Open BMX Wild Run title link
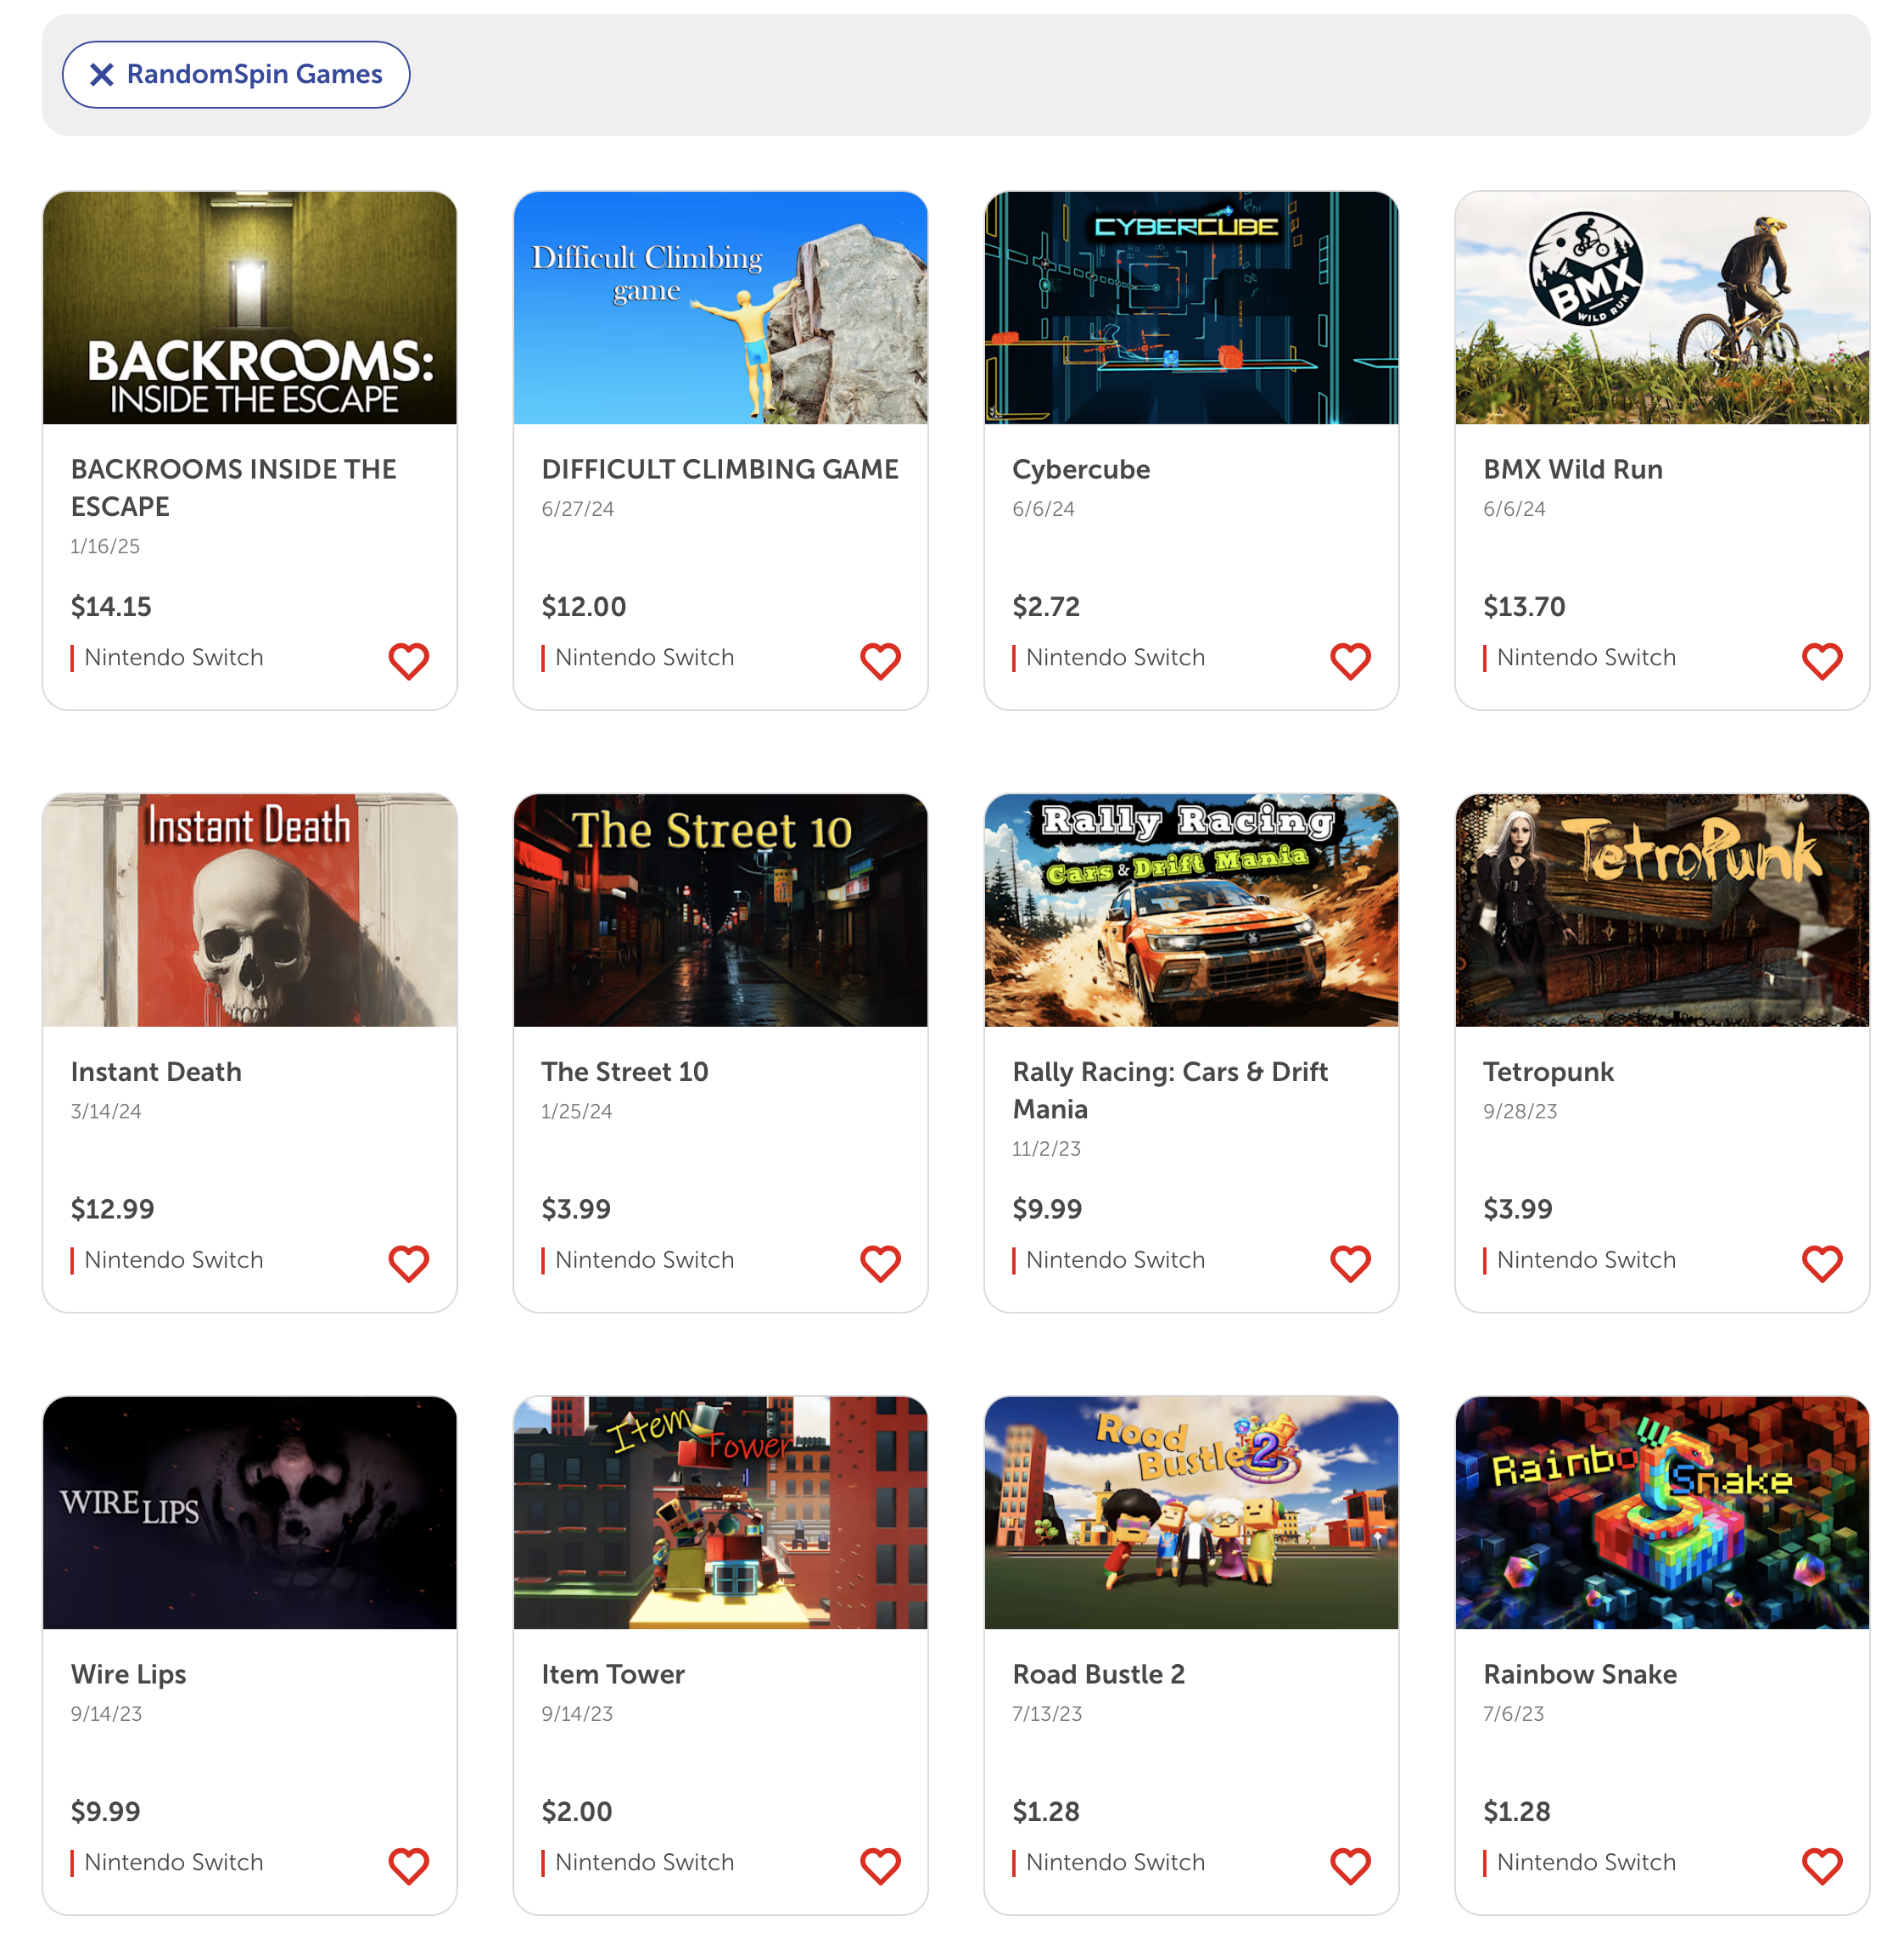 pyautogui.click(x=1572, y=469)
